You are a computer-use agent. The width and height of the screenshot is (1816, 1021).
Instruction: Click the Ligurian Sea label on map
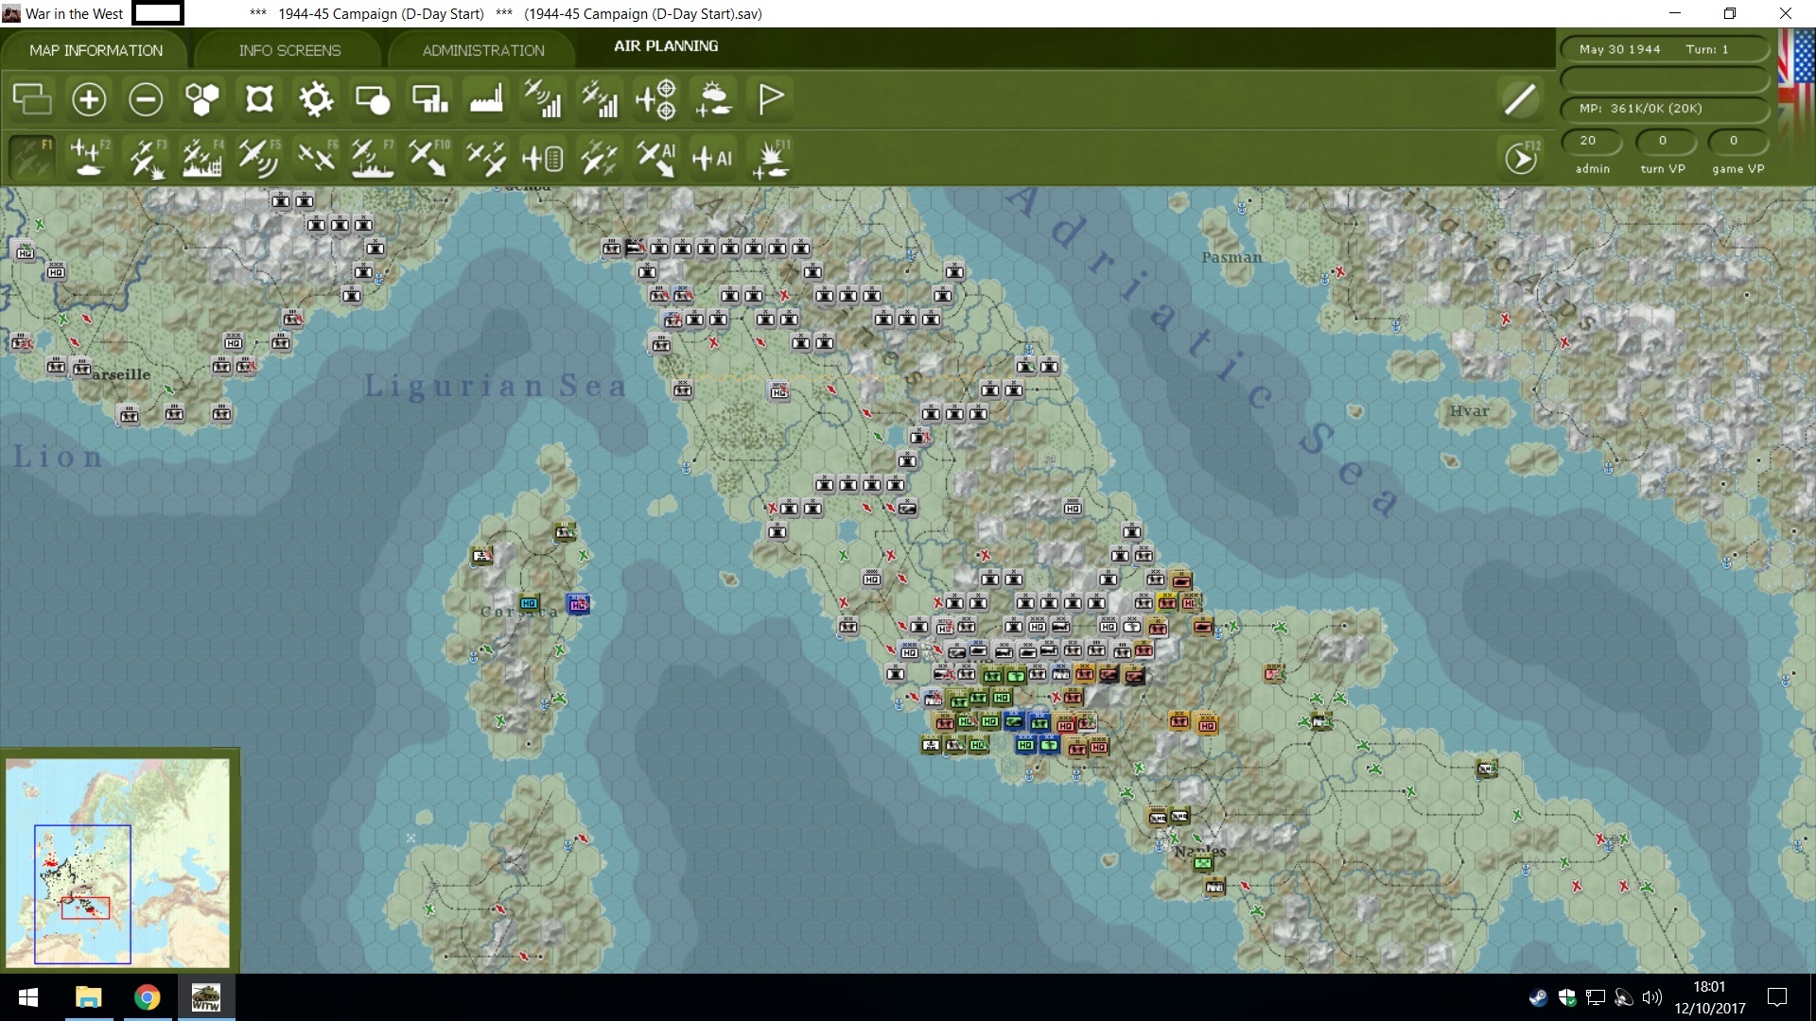point(495,386)
